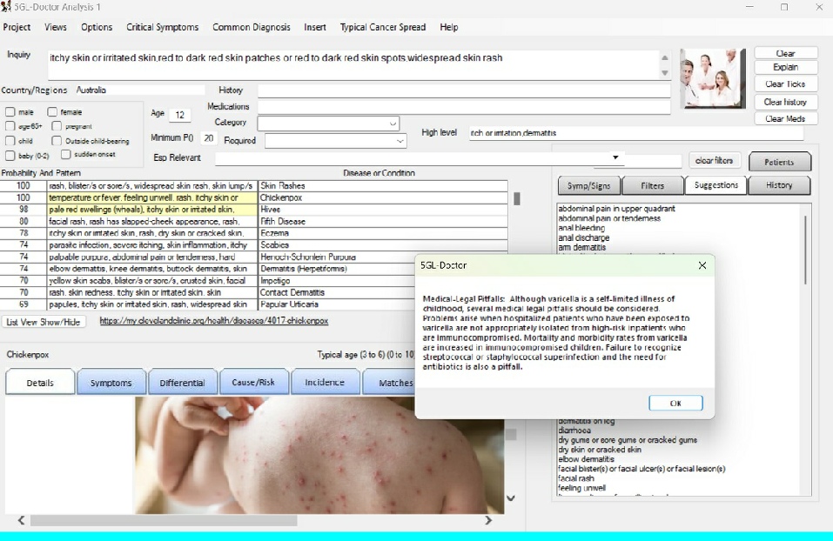Tick the Outside child-bearing checkbox
833x541 pixels.
pyautogui.click(x=57, y=141)
